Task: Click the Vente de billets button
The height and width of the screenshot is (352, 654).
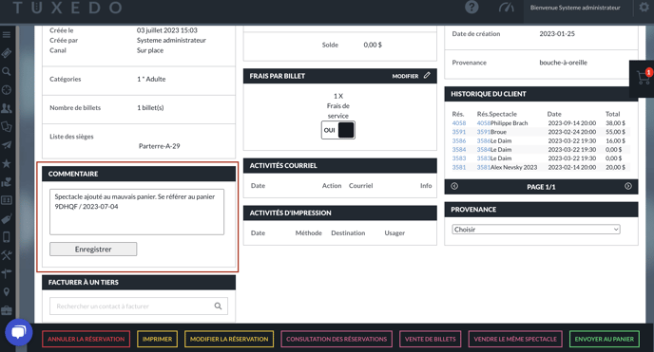Action: click(x=430, y=339)
